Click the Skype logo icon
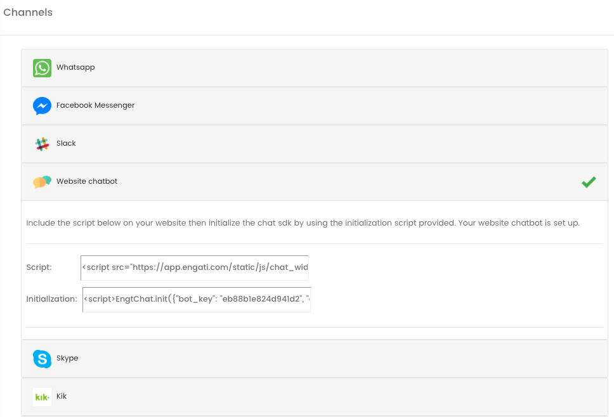The image size is (614, 417). point(42,359)
